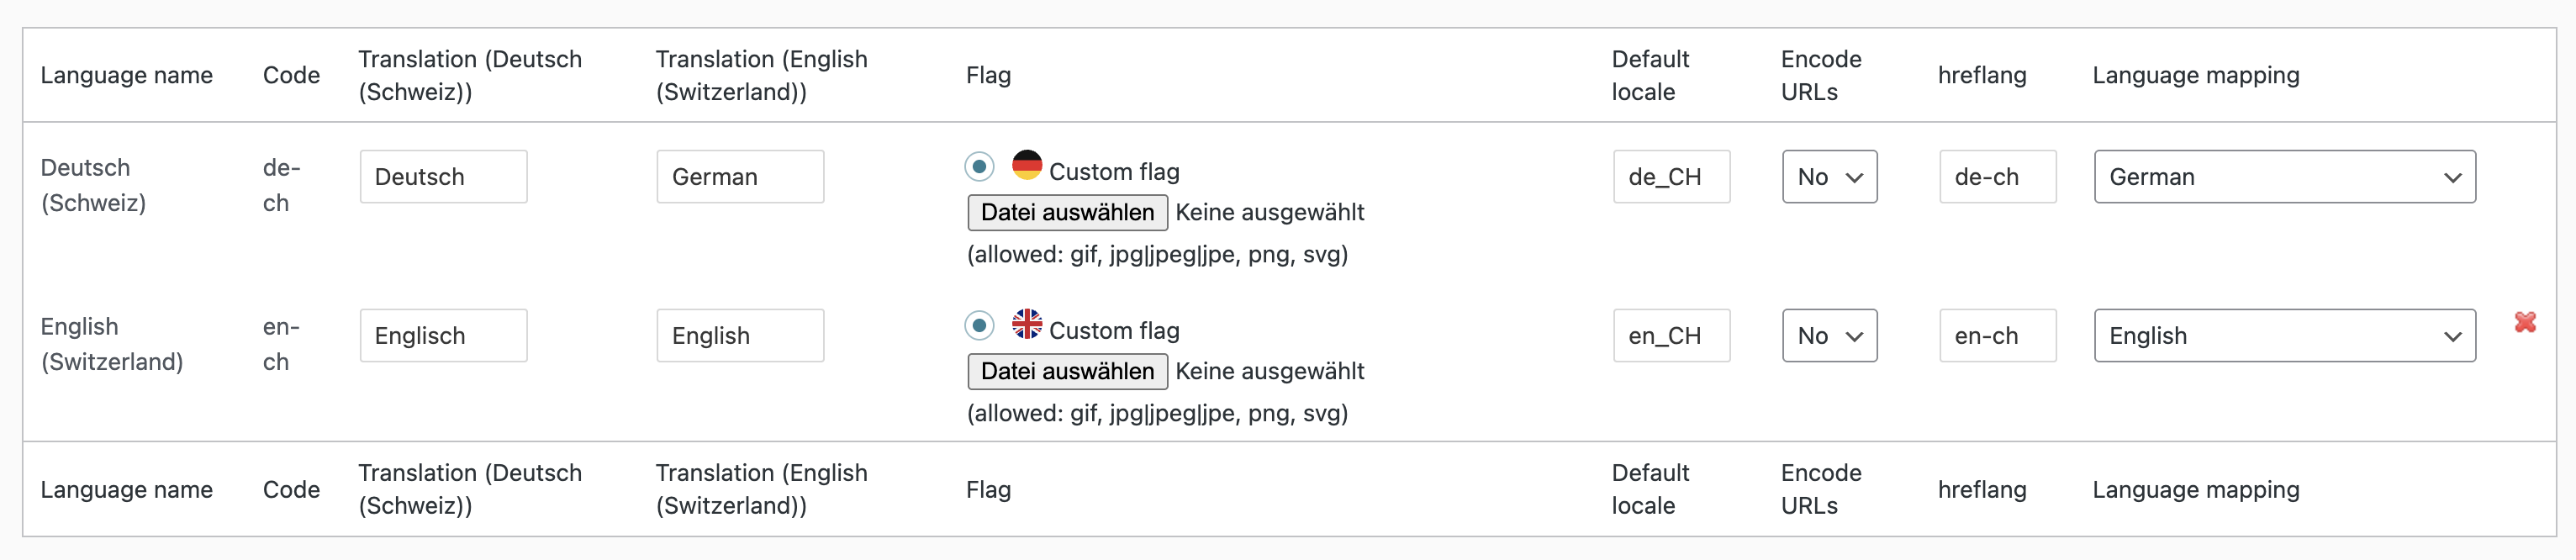Click the de-ch hreflang input

point(1997,177)
